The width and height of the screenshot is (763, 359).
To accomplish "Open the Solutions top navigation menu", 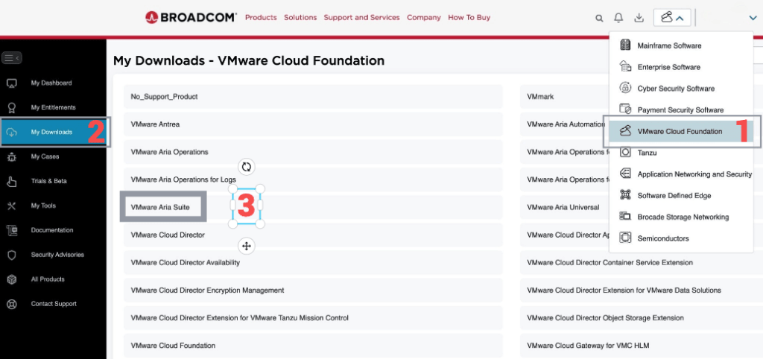I will (300, 18).
